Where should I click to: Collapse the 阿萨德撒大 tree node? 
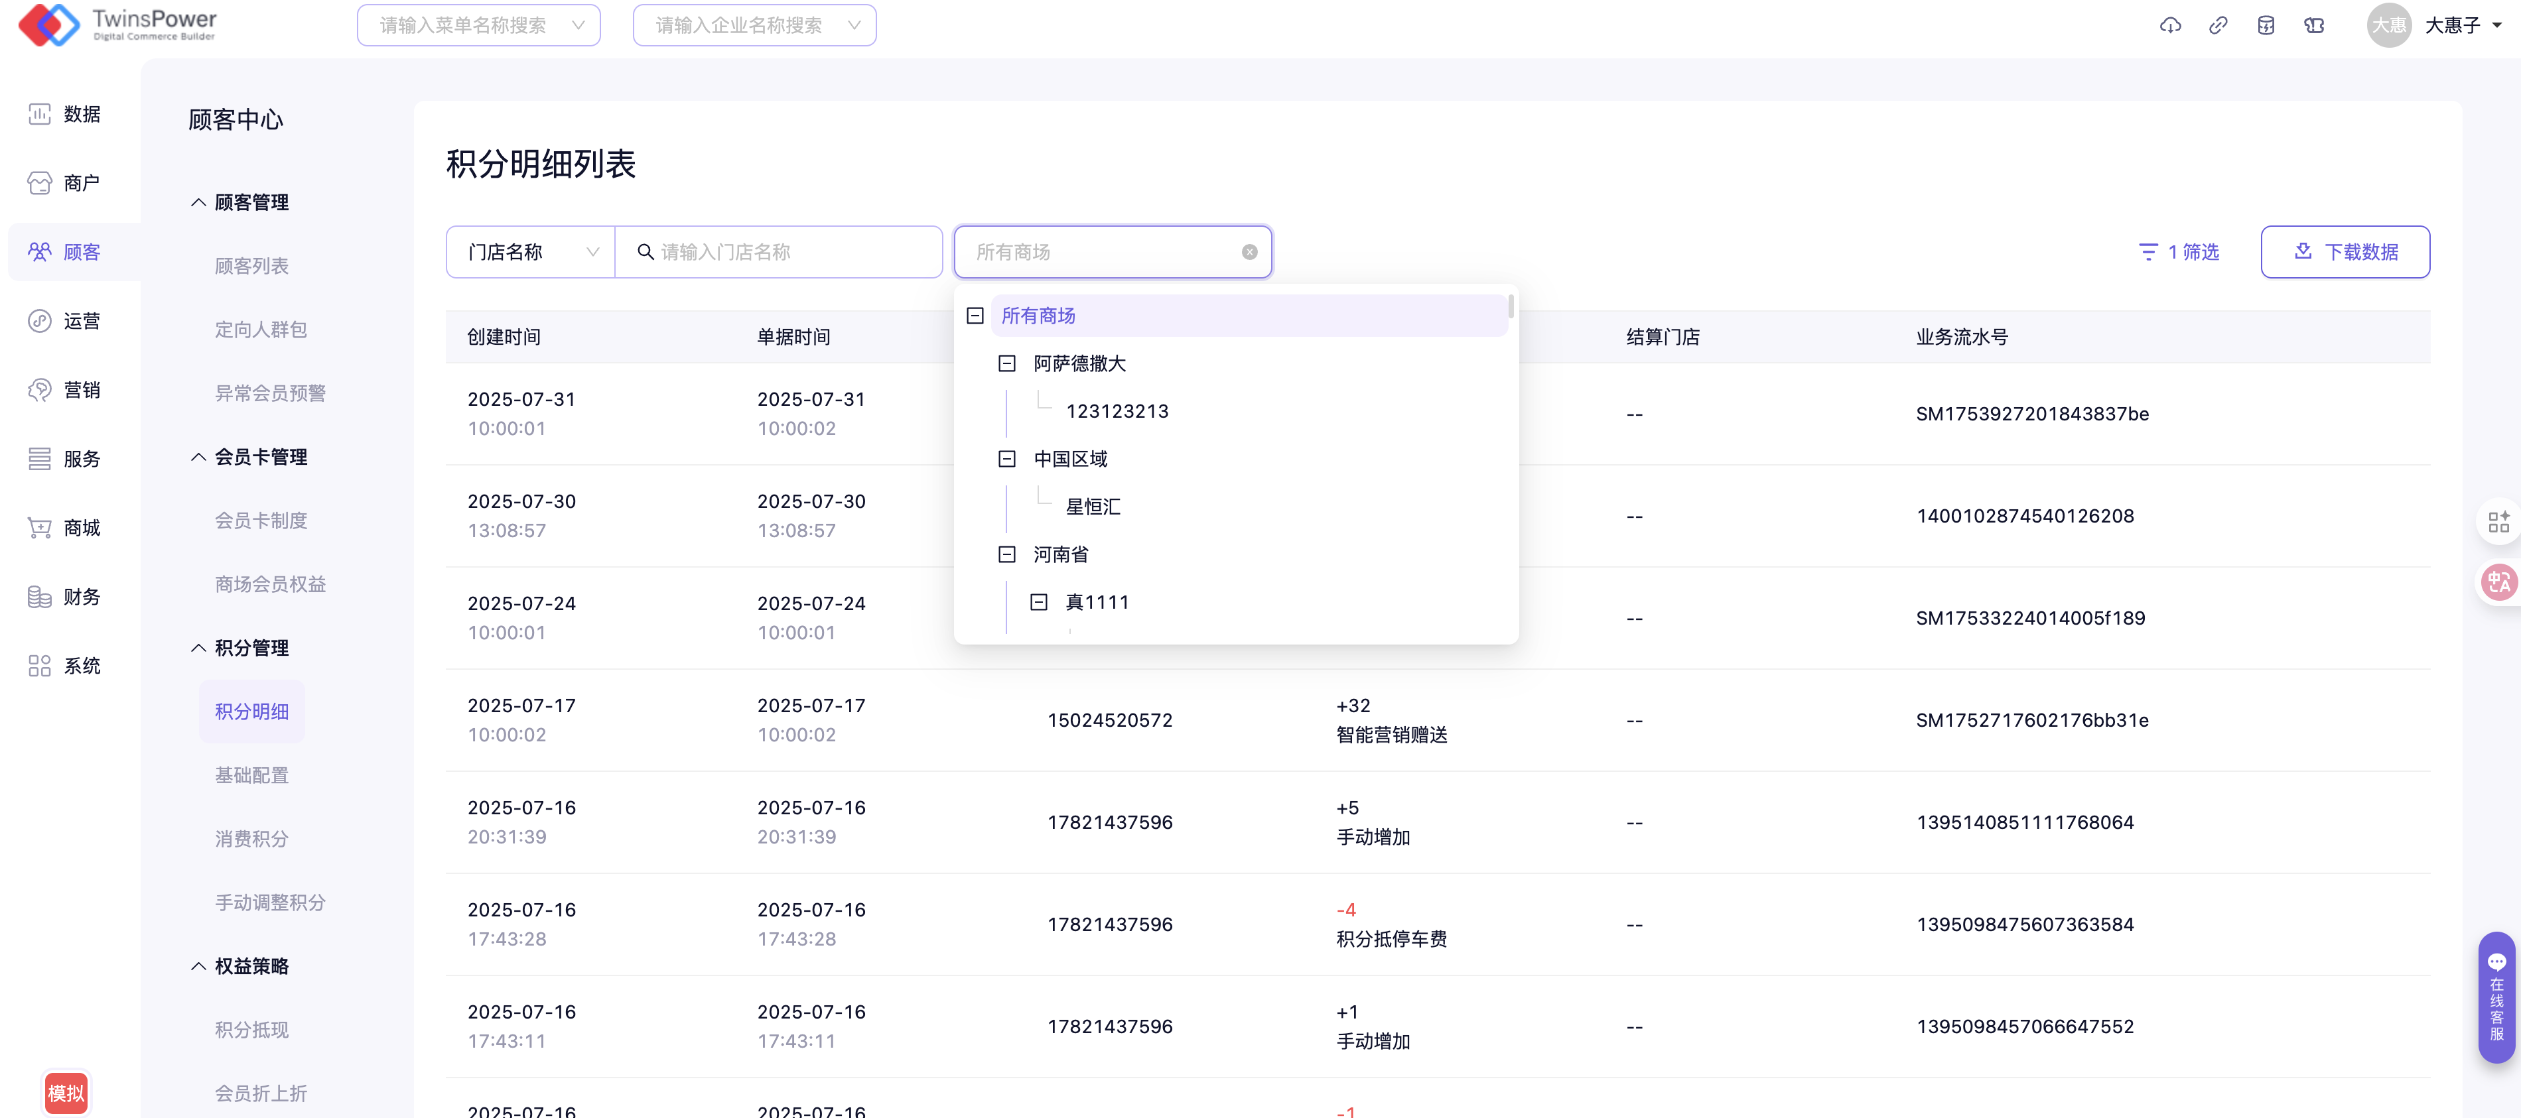coord(1006,364)
